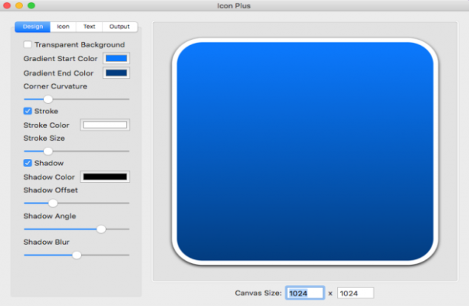Select the Text tab
The width and height of the screenshot is (469, 306).
point(89,27)
